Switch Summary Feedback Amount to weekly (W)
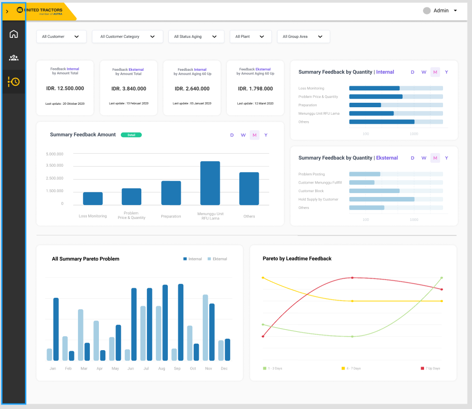The height and width of the screenshot is (409, 472). coord(243,135)
